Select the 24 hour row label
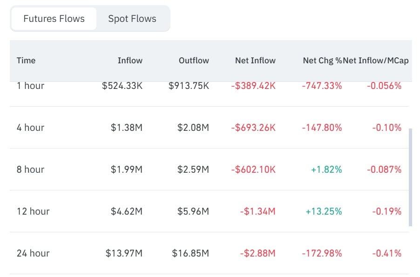The image size is (420, 277). 33,253
